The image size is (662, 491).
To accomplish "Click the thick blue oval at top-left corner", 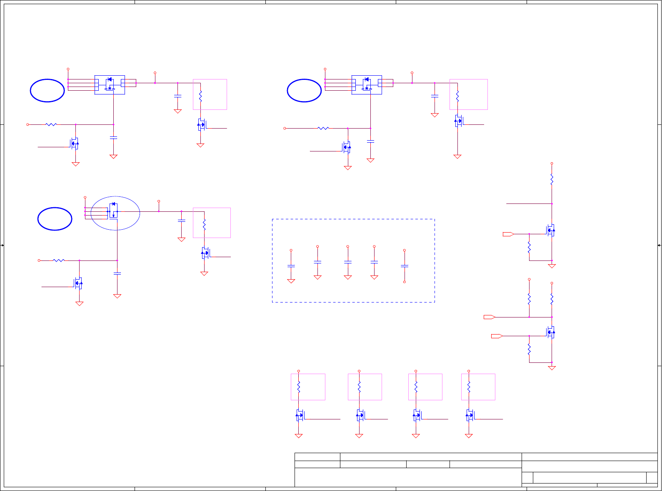I will 47,90.
